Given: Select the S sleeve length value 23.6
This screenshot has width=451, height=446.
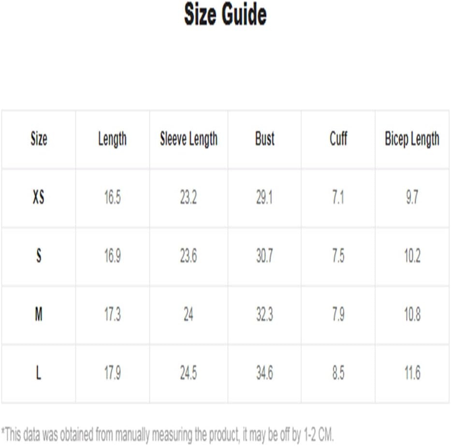Looking at the screenshot, I should pyautogui.click(x=189, y=255).
